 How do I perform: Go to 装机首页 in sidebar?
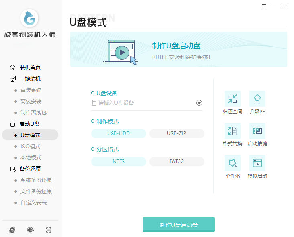pos(30,67)
